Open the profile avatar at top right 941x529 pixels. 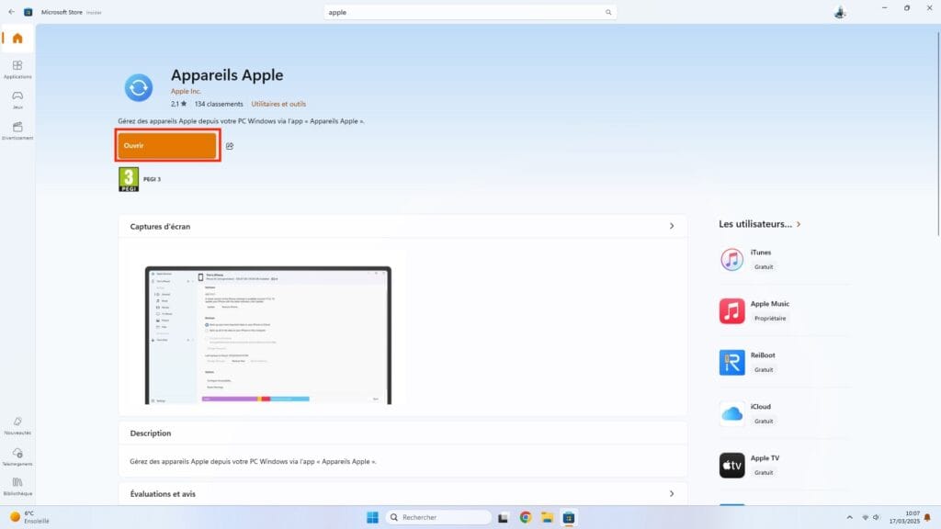(x=838, y=12)
